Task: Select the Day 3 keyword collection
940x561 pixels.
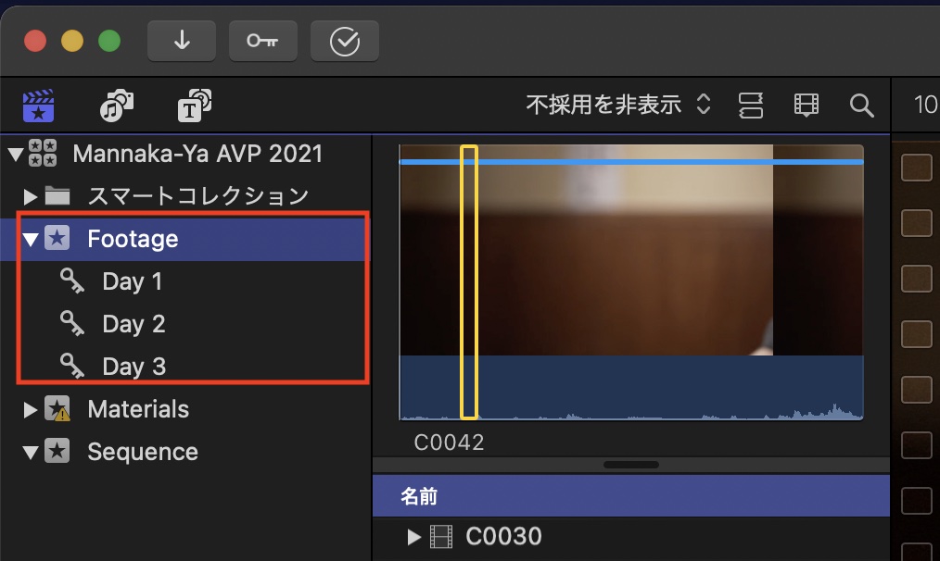Action: (x=133, y=367)
